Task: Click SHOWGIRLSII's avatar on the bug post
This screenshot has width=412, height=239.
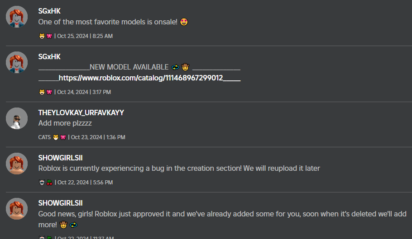Action: tap(17, 164)
